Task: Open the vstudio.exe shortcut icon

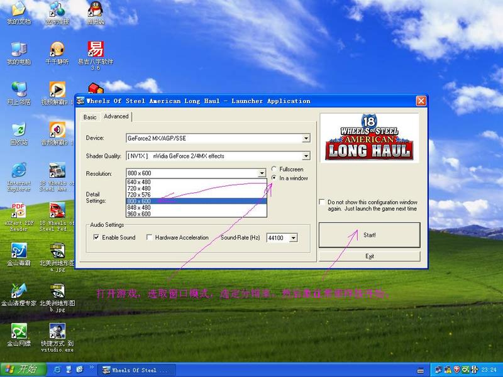Action: click(57, 331)
